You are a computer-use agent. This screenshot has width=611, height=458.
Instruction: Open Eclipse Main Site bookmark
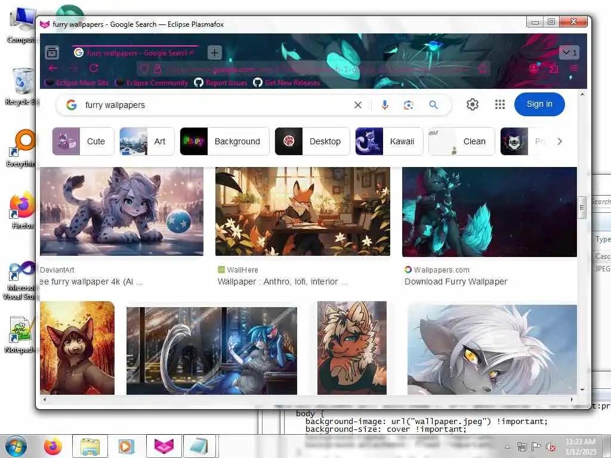77,82
